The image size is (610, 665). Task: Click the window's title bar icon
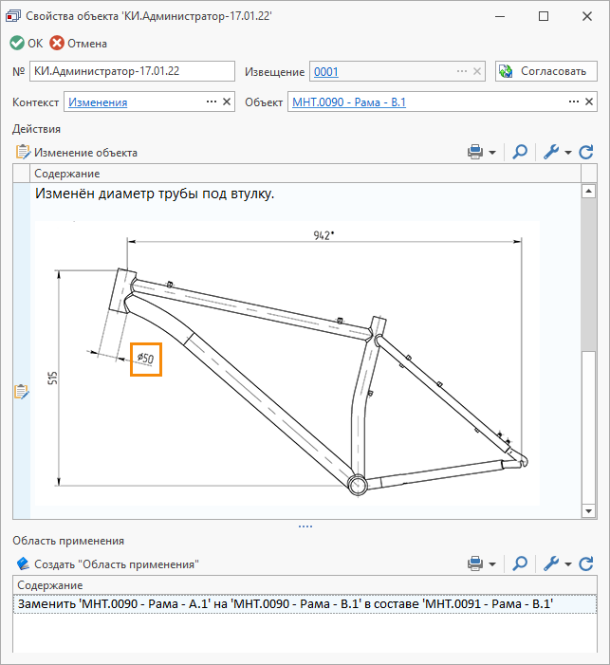12,16
